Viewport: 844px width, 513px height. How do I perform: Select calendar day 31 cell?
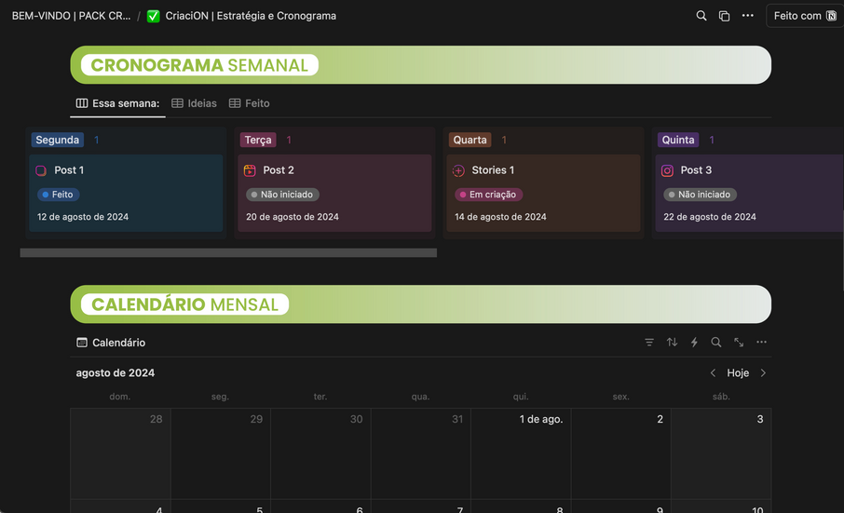pyautogui.click(x=420, y=453)
